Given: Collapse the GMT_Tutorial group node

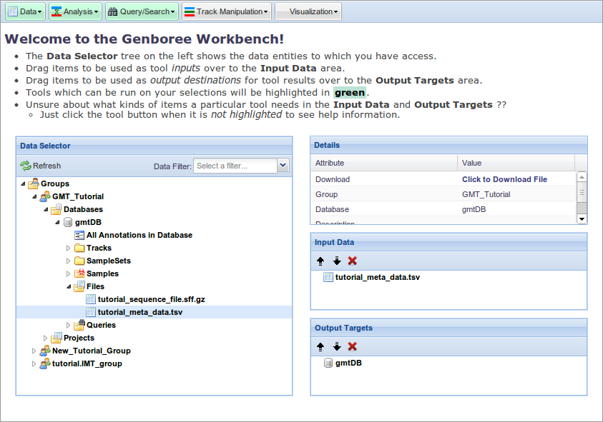Looking at the screenshot, I should [x=34, y=196].
